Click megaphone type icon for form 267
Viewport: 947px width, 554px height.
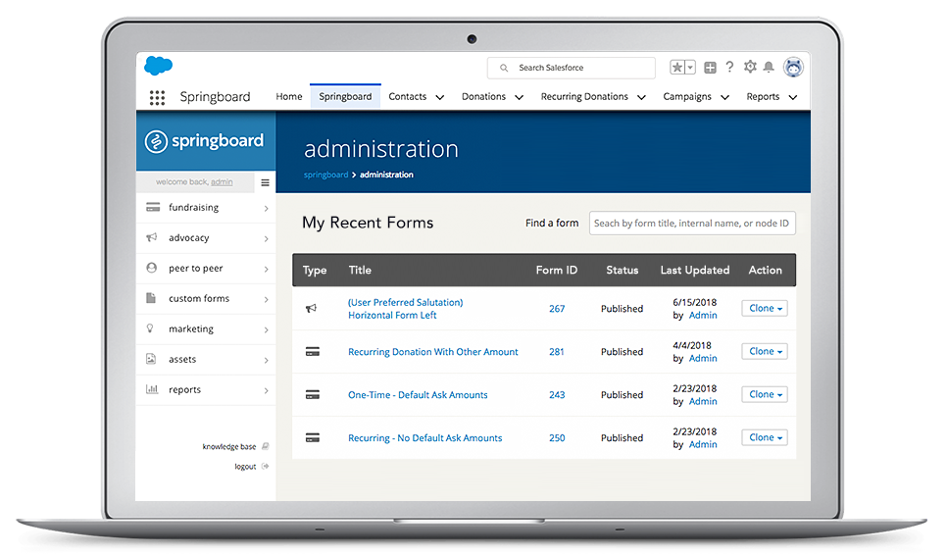pyautogui.click(x=311, y=309)
